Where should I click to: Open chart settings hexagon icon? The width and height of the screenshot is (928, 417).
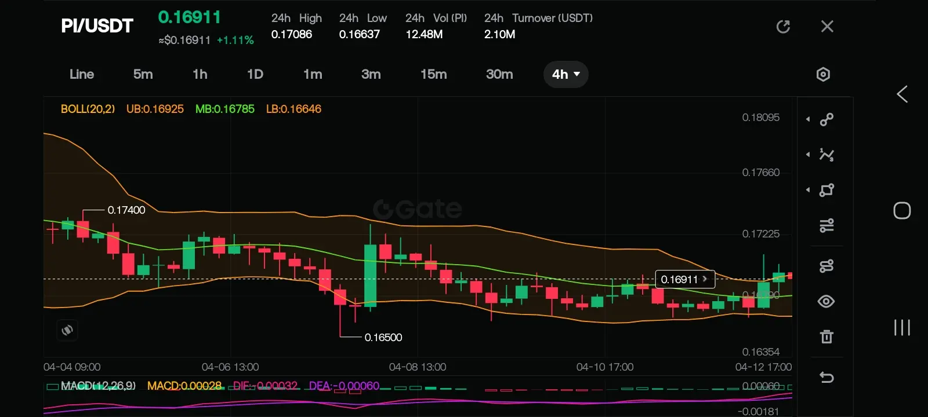823,74
